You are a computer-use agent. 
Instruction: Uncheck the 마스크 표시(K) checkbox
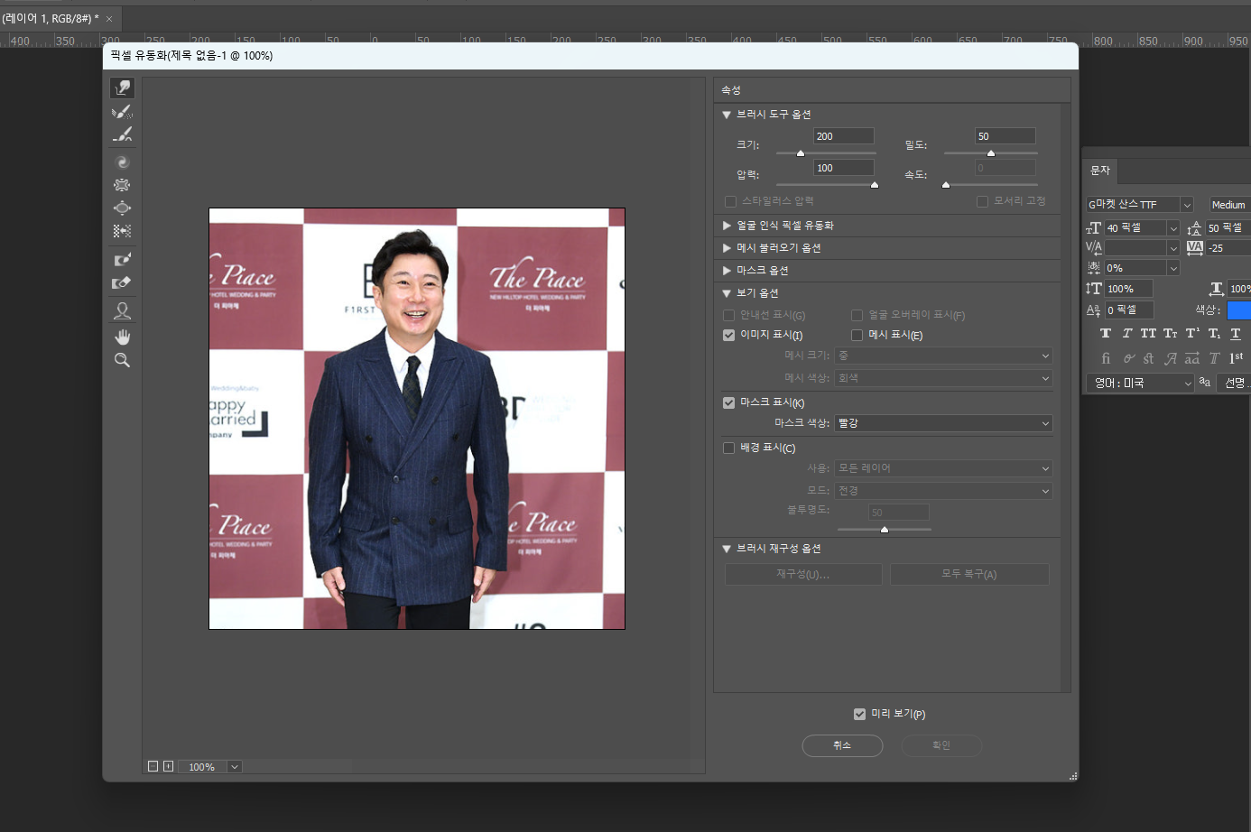(x=728, y=402)
